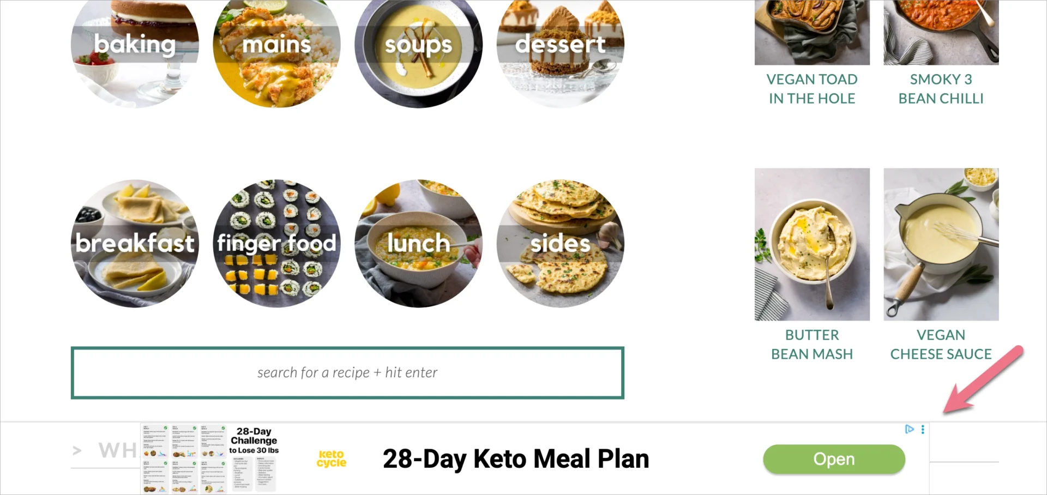Open the baking recipe category
The width and height of the screenshot is (1047, 495).
[134, 45]
